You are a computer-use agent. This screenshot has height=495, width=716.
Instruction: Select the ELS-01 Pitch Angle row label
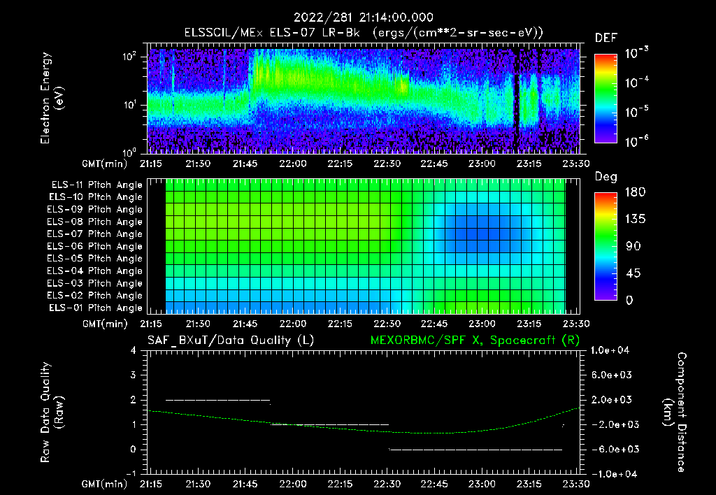[96, 308]
